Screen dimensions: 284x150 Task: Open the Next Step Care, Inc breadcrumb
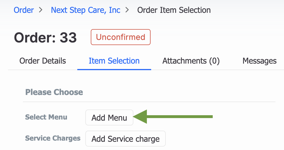(86, 10)
